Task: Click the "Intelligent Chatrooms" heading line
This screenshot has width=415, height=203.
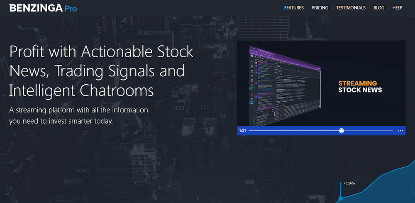Action: pos(81,90)
